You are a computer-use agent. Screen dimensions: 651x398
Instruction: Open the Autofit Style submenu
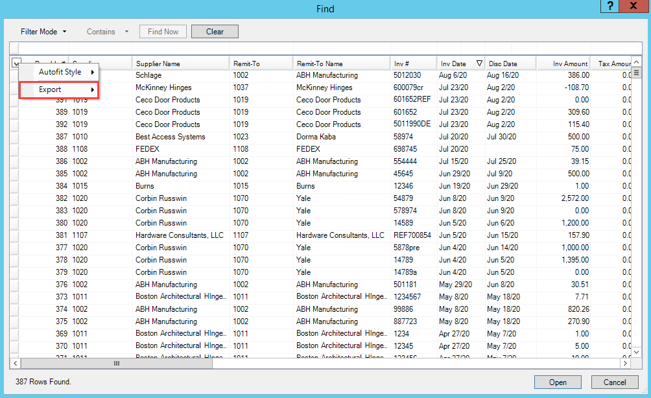click(x=59, y=72)
